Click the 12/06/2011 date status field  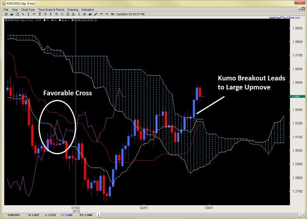pyautogui.click(x=14, y=215)
